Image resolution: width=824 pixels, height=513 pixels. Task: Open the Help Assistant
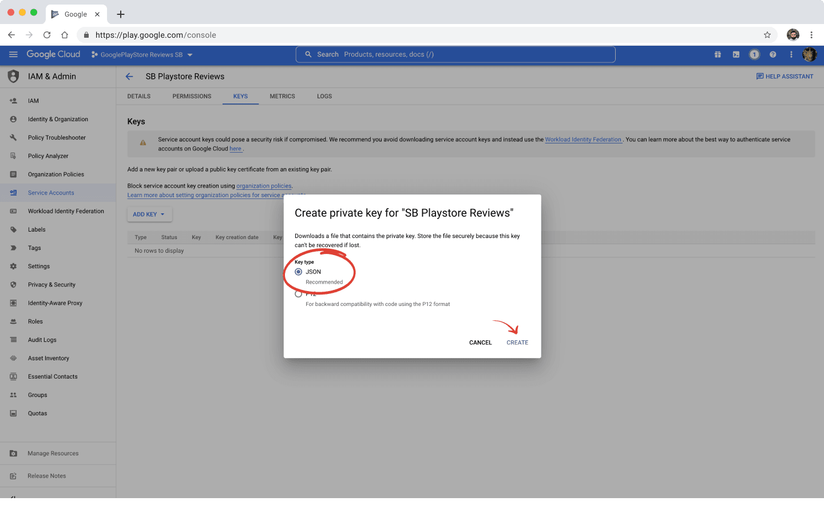tap(785, 77)
